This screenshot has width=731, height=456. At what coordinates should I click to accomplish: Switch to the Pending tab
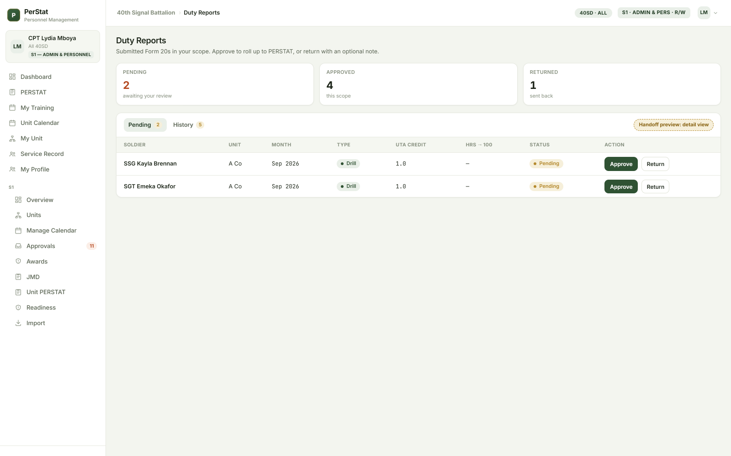coord(145,125)
